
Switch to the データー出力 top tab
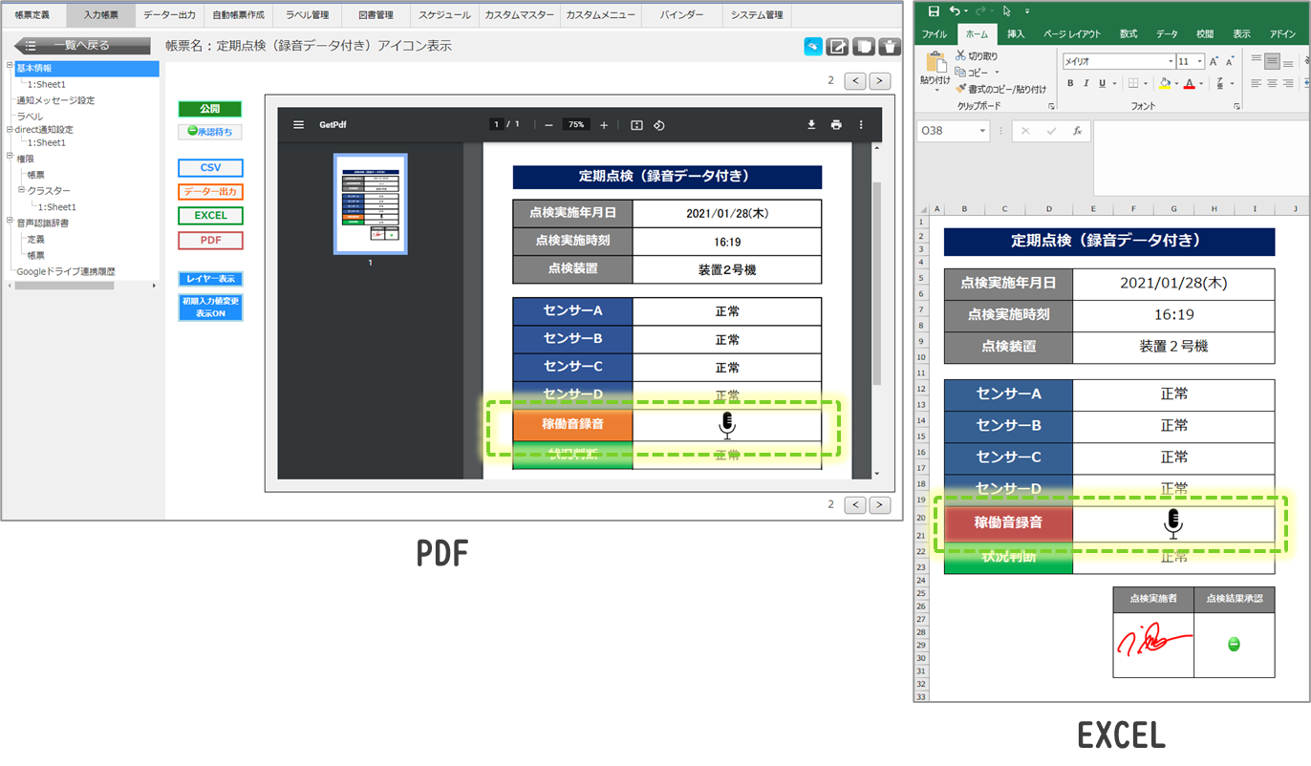coord(169,15)
